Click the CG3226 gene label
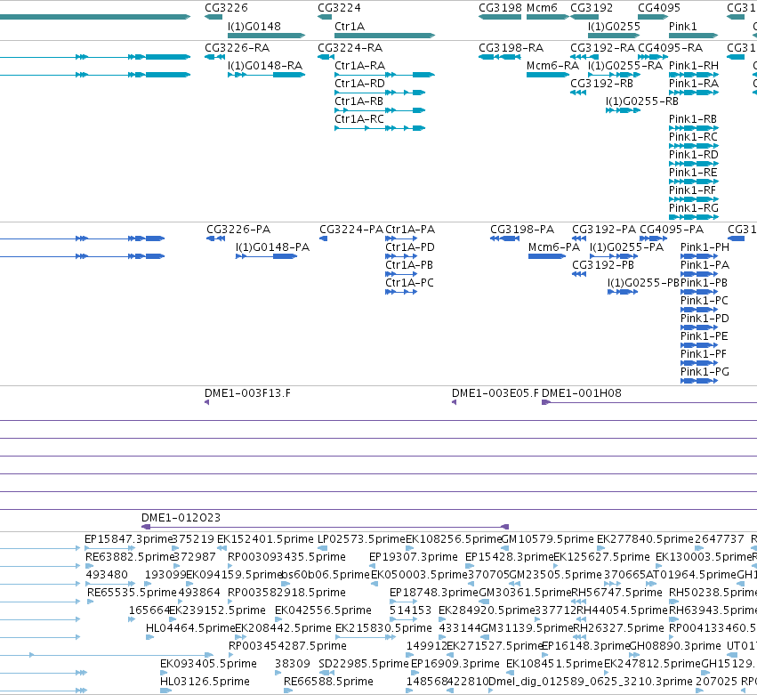Viewport: 757px width, 695px height. 226,8
